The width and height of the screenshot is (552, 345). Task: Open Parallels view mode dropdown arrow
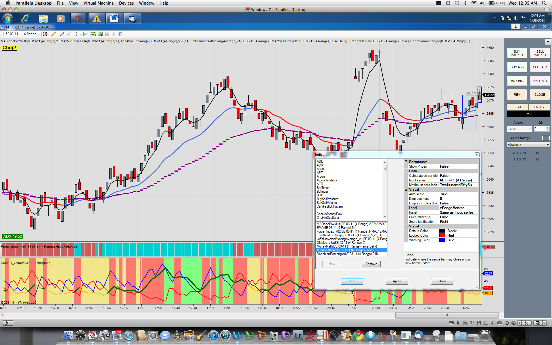544,323
